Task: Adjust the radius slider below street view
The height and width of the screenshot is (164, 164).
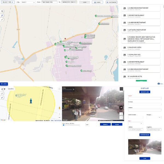Action: [64, 125]
